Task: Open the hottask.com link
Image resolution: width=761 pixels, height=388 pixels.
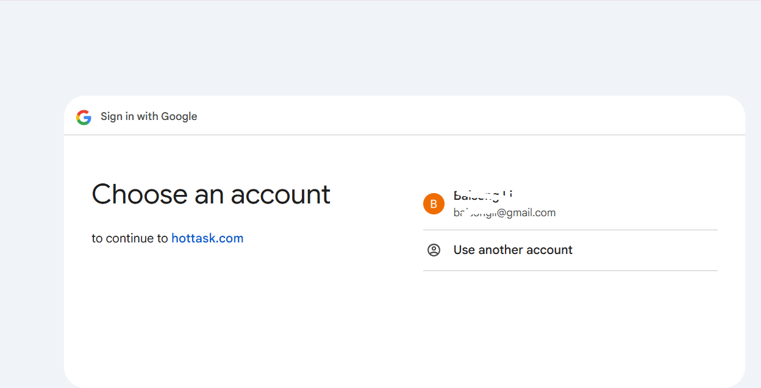Action: 207,238
